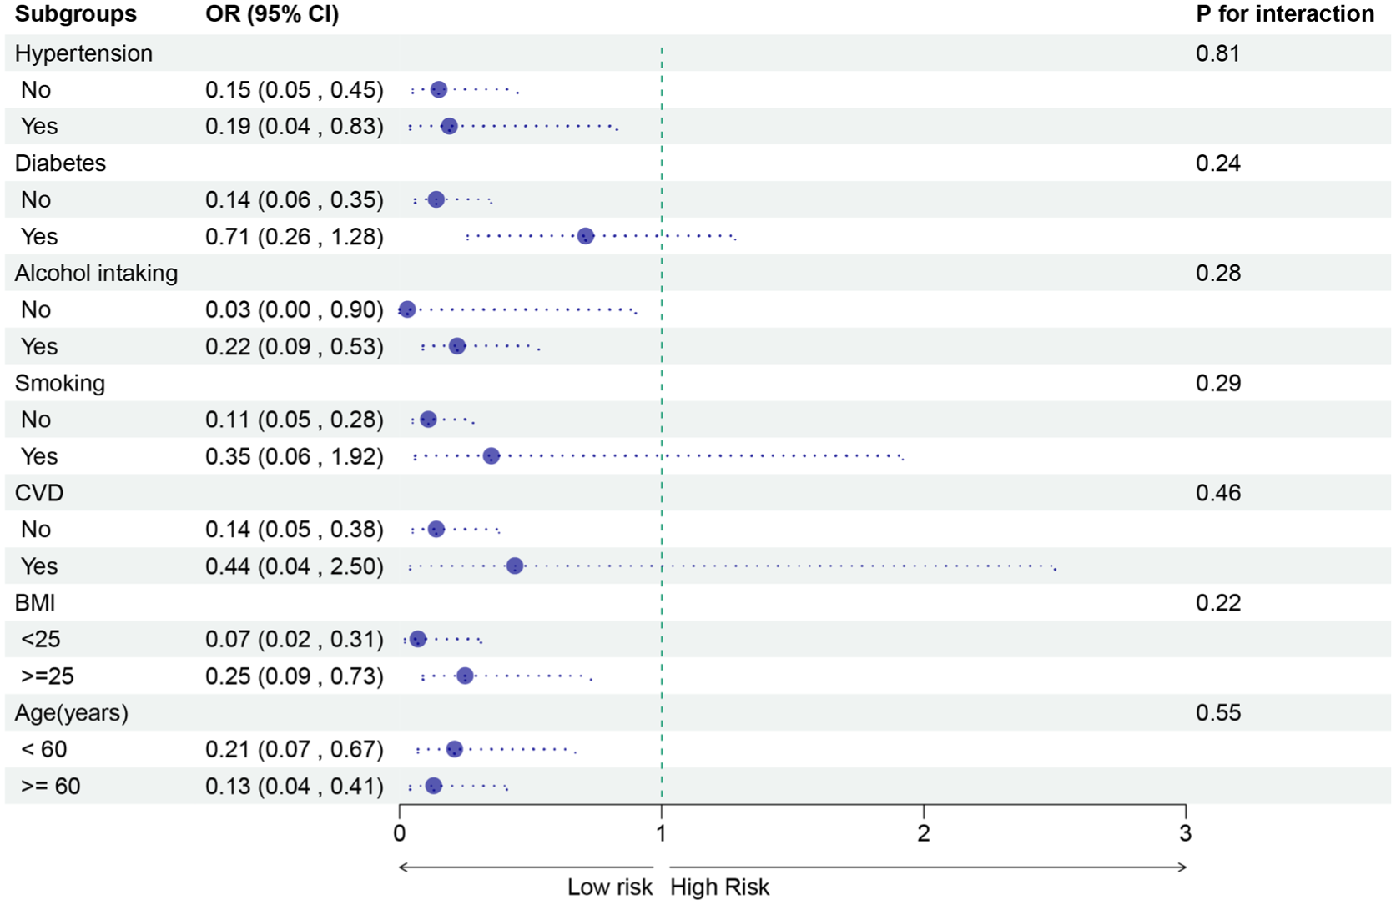Click the CVD Yes odds ratio dot
Viewport: 1396px width, 905px height.
pyautogui.click(x=515, y=566)
